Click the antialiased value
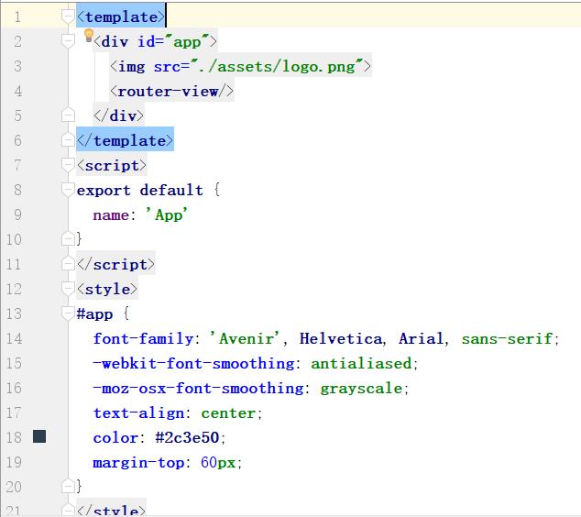This screenshot has height=517, width=581. 361,364
